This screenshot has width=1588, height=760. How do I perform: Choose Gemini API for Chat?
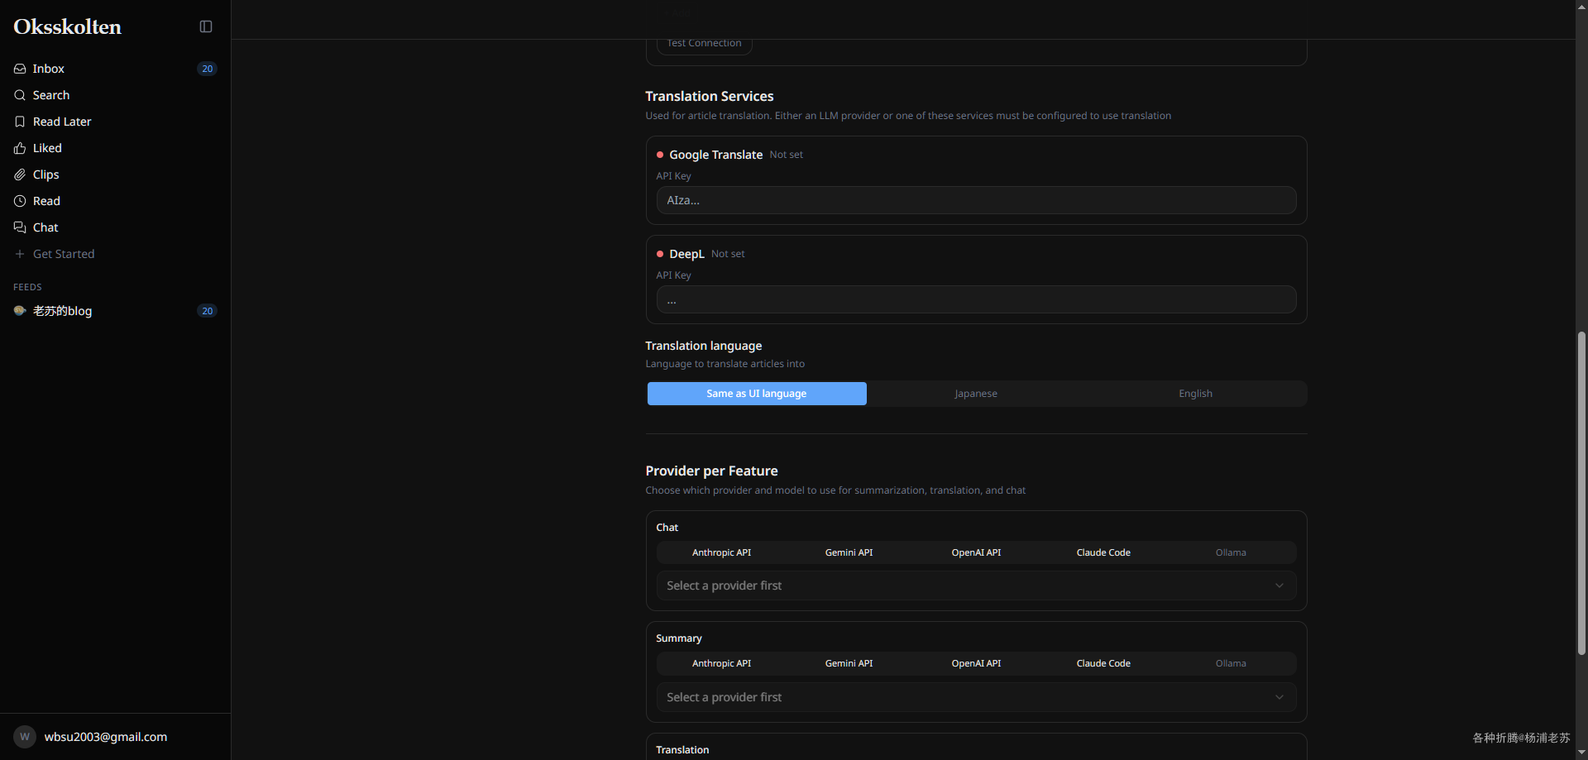(x=849, y=552)
